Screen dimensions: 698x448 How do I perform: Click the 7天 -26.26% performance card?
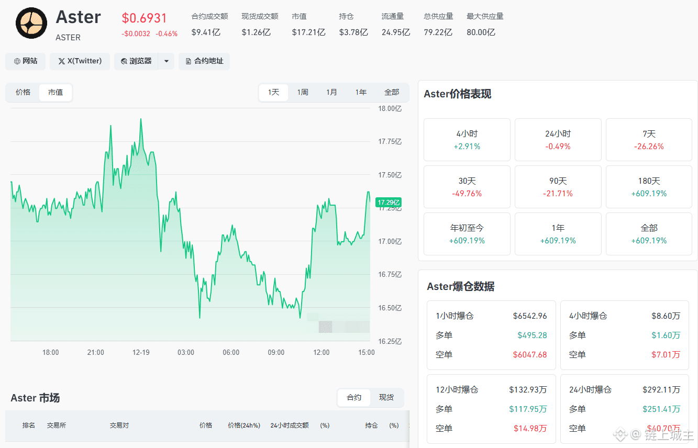tap(649, 140)
